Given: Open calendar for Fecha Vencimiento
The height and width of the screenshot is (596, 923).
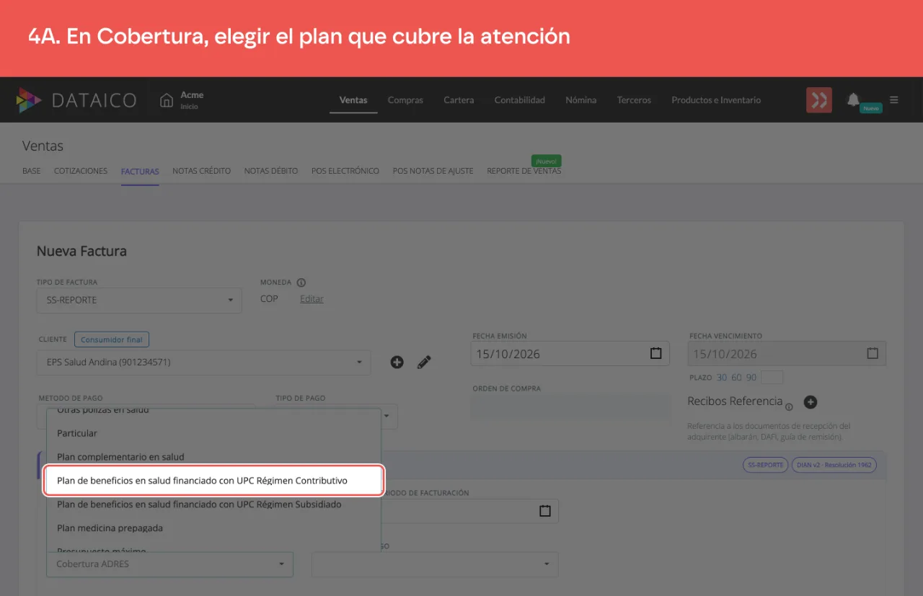Looking at the screenshot, I should (873, 354).
